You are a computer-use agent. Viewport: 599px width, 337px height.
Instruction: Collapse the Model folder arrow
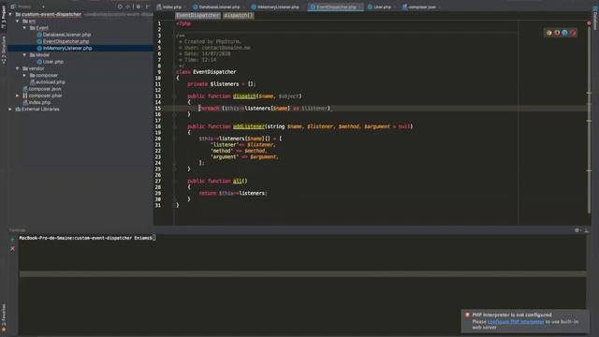(25, 55)
